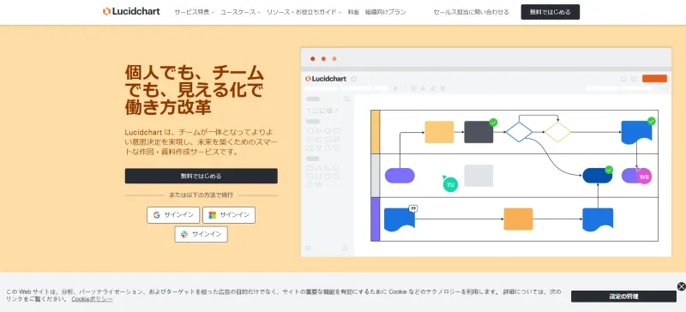The width and height of the screenshot is (686, 312).
Task: Click 設定の管理 cookie settings button
Action: tap(623, 297)
